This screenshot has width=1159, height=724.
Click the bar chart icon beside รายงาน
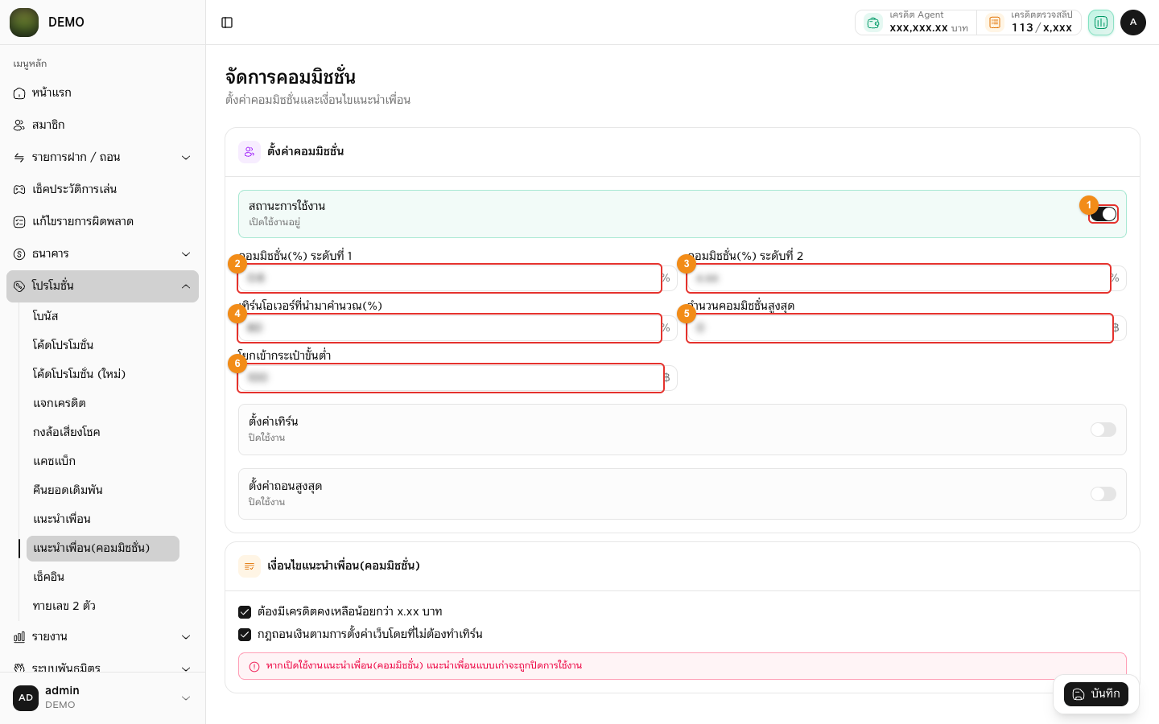tap(19, 637)
